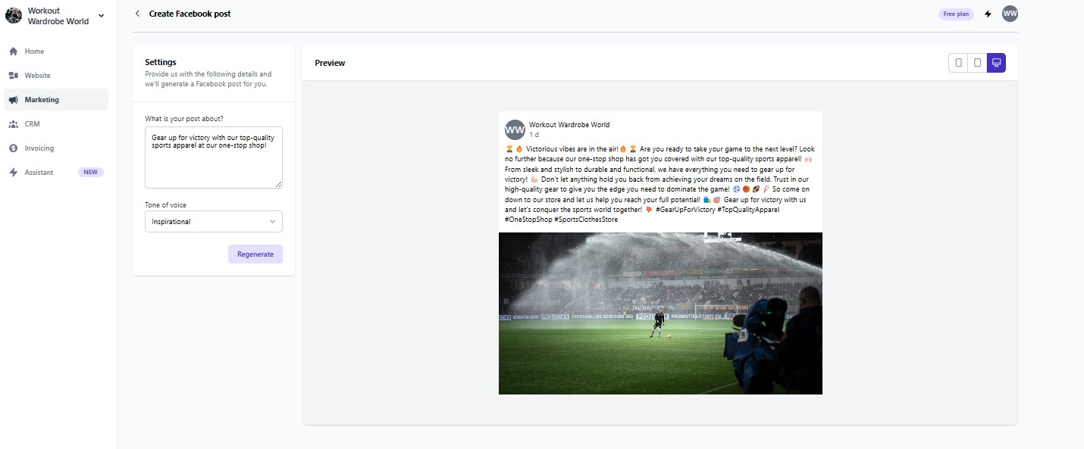The height and width of the screenshot is (449, 1084).
Task: Click the Invoicing dollar icon
Action: [13, 148]
